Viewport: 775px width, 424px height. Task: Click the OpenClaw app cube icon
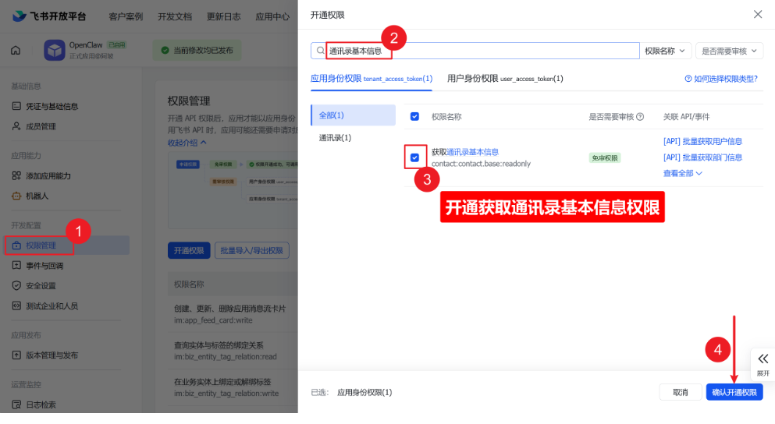(54, 51)
